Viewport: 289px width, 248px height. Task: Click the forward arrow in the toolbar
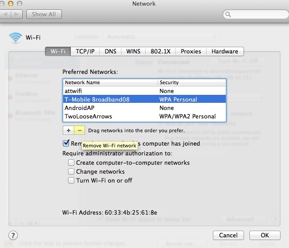(x=17, y=14)
